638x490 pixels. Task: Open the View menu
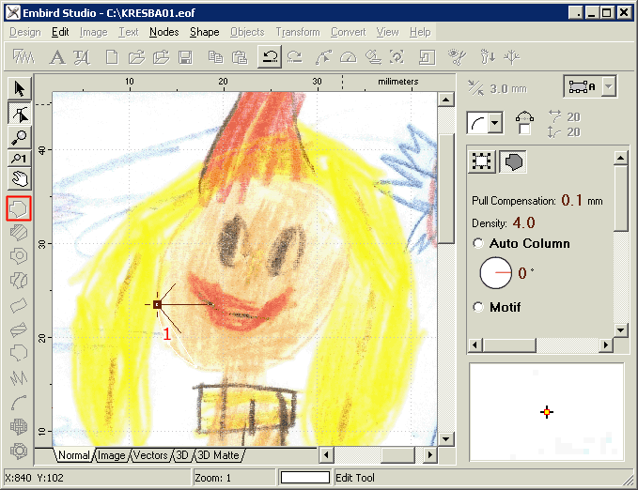(387, 32)
